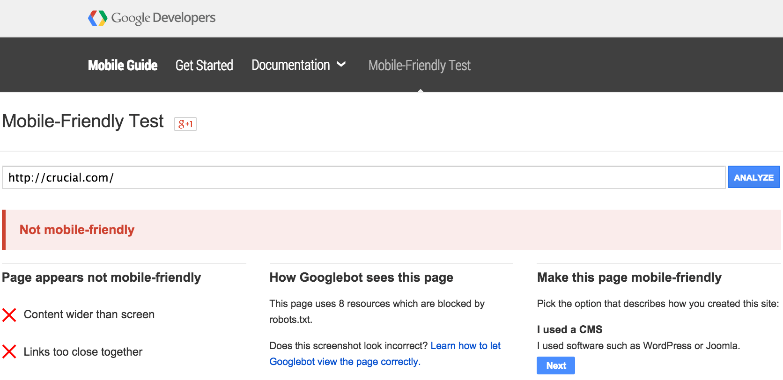The image size is (783, 380).
Task: Click '8 resources which are blocked' sentence
Action: click(x=377, y=312)
